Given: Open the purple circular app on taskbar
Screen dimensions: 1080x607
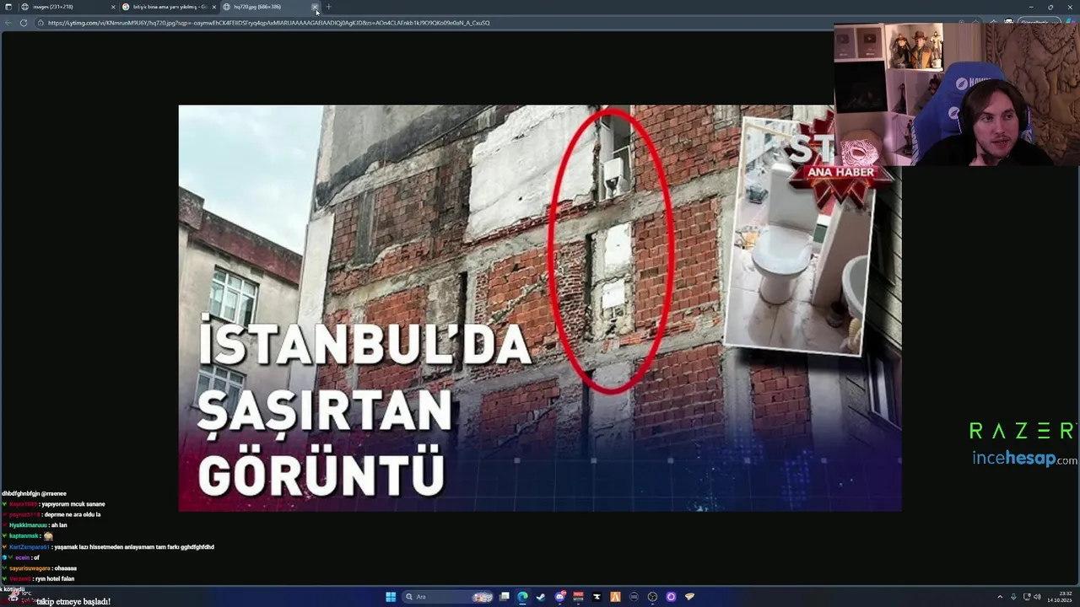Looking at the screenshot, I should (x=671, y=597).
